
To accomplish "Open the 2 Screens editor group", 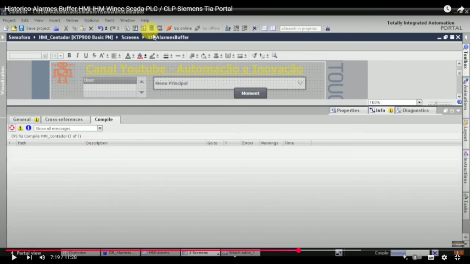I will click(201, 253).
